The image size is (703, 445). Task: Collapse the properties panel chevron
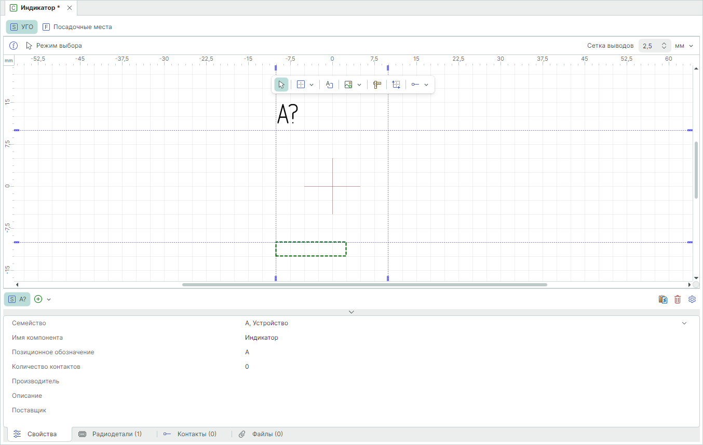[351, 312]
